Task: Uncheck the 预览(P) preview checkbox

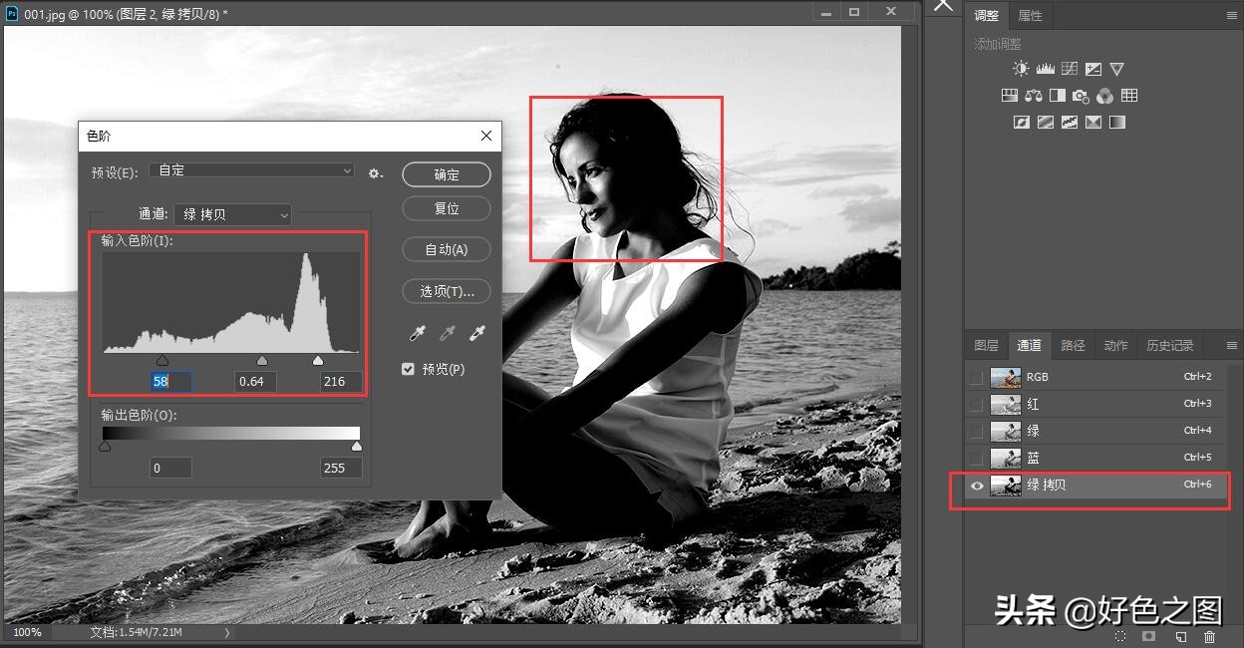Action: [x=408, y=369]
